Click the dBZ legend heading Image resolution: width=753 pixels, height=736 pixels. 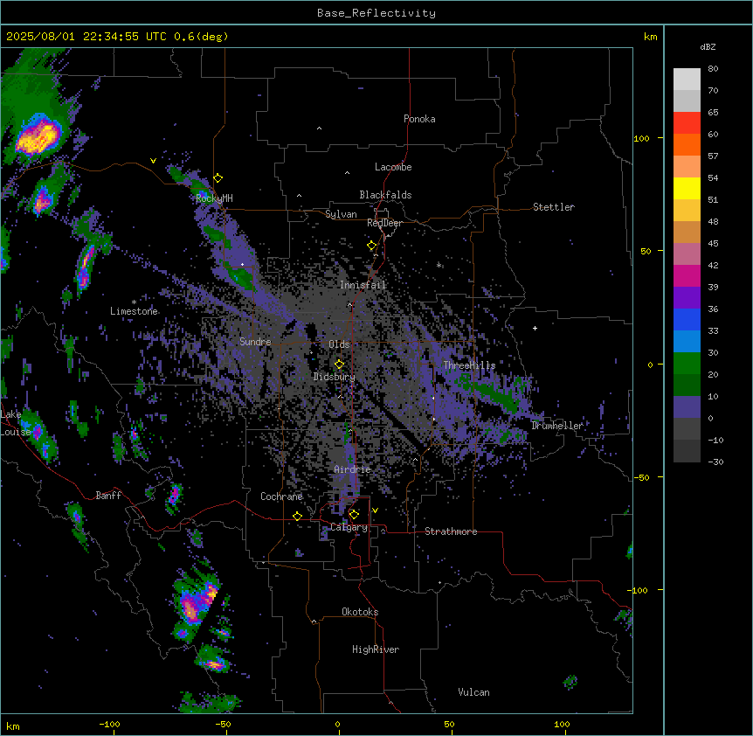[708, 47]
